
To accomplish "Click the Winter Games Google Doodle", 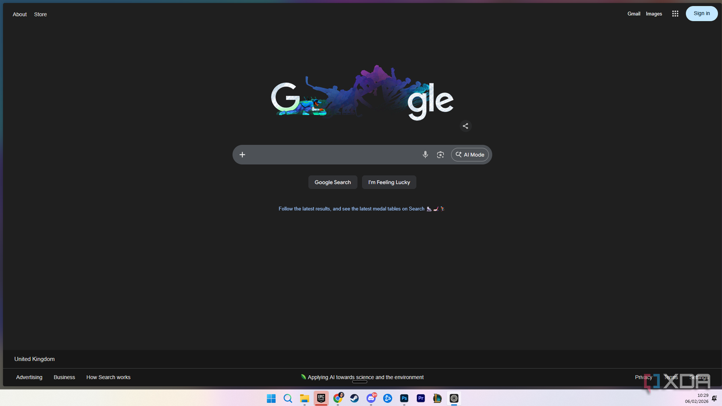I will (x=362, y=93).
